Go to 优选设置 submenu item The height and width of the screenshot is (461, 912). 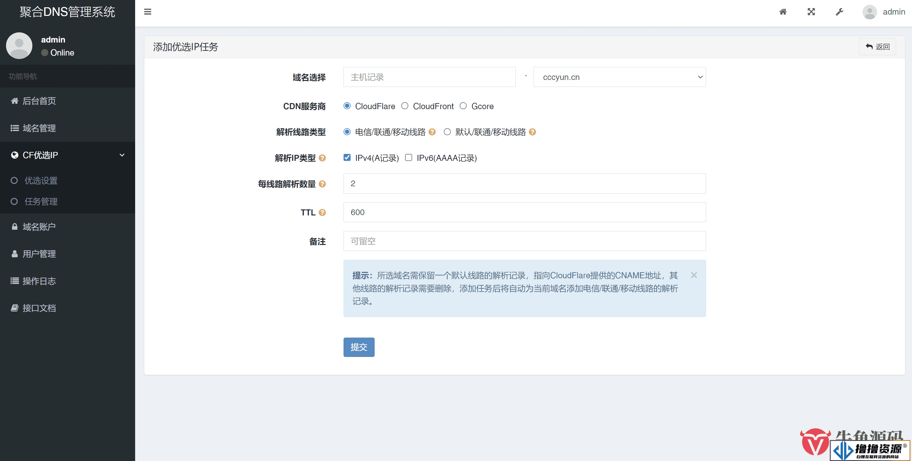67,181
